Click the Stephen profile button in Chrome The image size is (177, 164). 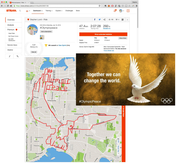135,2
